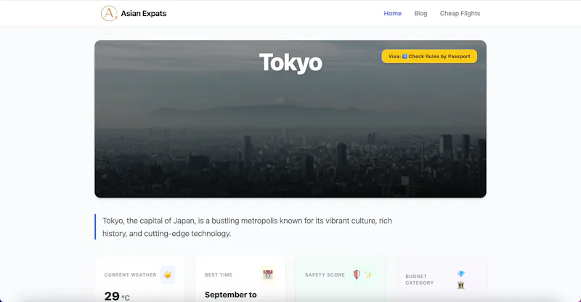Click the CURRENT WEATHER label
581x302 pixels.
click(x=131, y=275)
